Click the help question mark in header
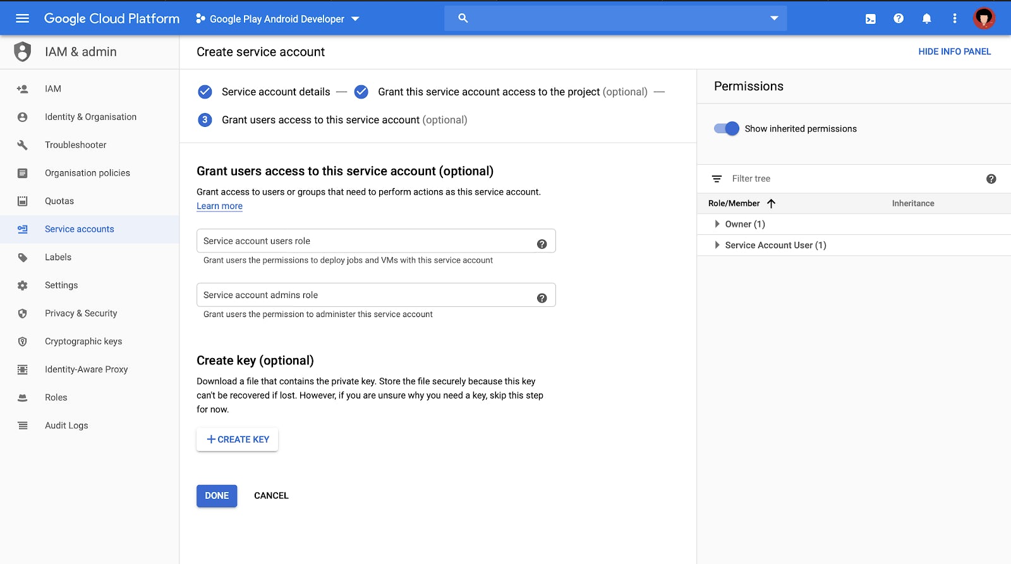 click(899, 19)
